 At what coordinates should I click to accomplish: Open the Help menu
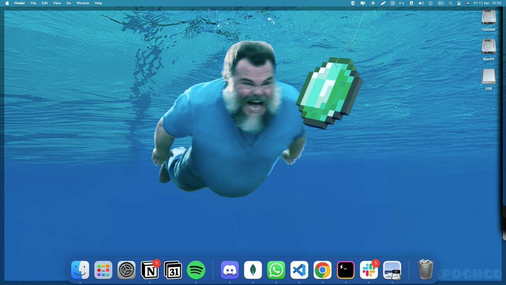(98, 3)
